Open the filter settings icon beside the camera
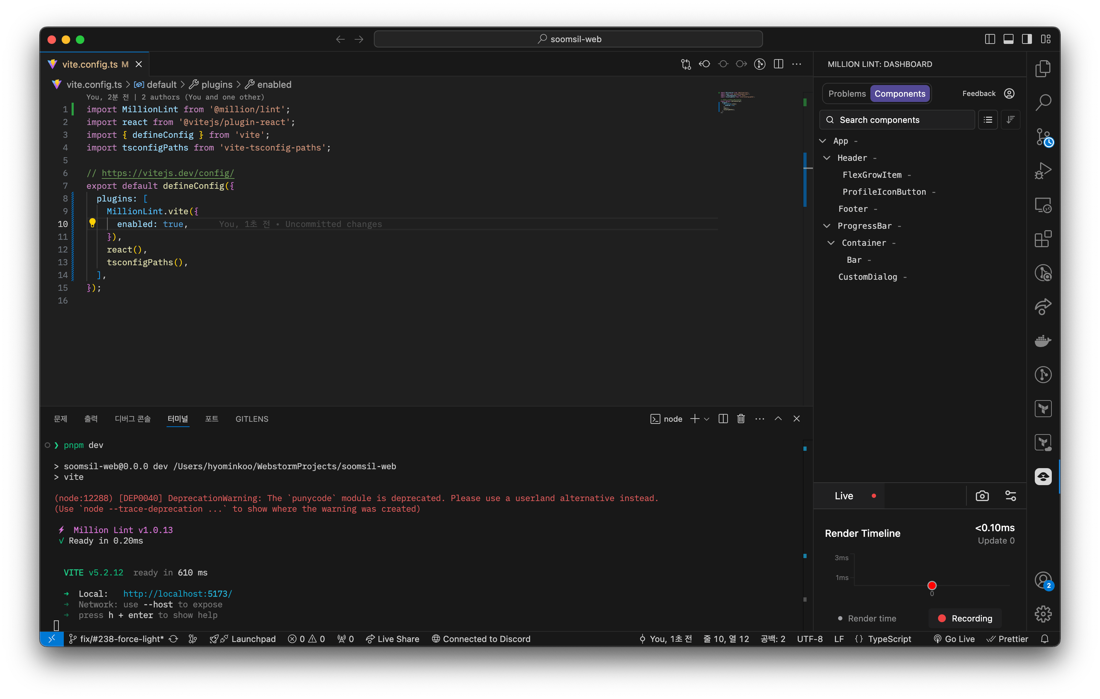 [x=1010, y=496]
